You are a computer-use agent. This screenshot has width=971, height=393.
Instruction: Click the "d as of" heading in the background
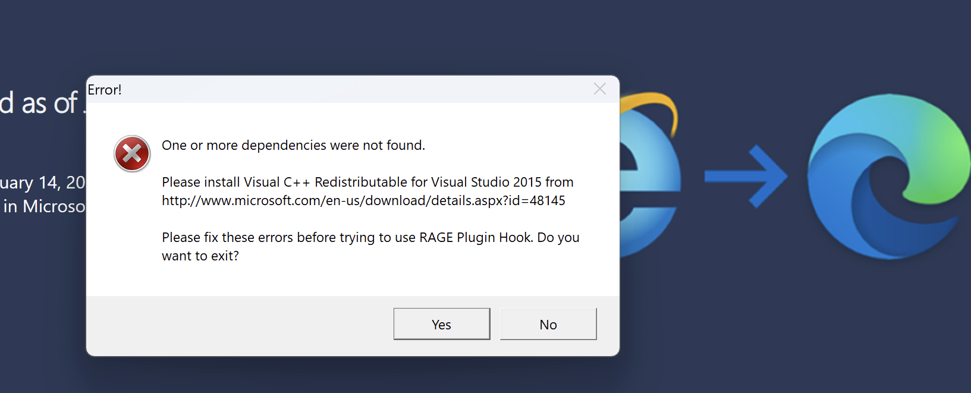click(39, 103)
